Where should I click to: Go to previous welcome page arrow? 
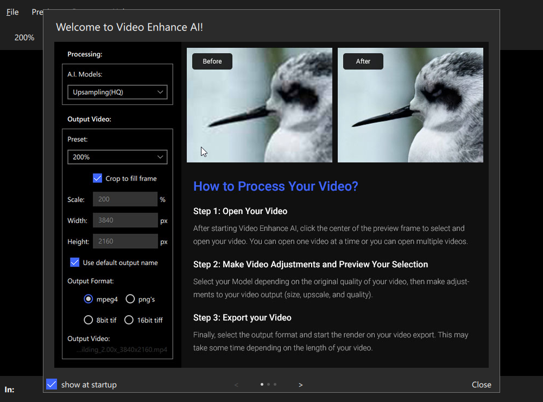(236, 385)
